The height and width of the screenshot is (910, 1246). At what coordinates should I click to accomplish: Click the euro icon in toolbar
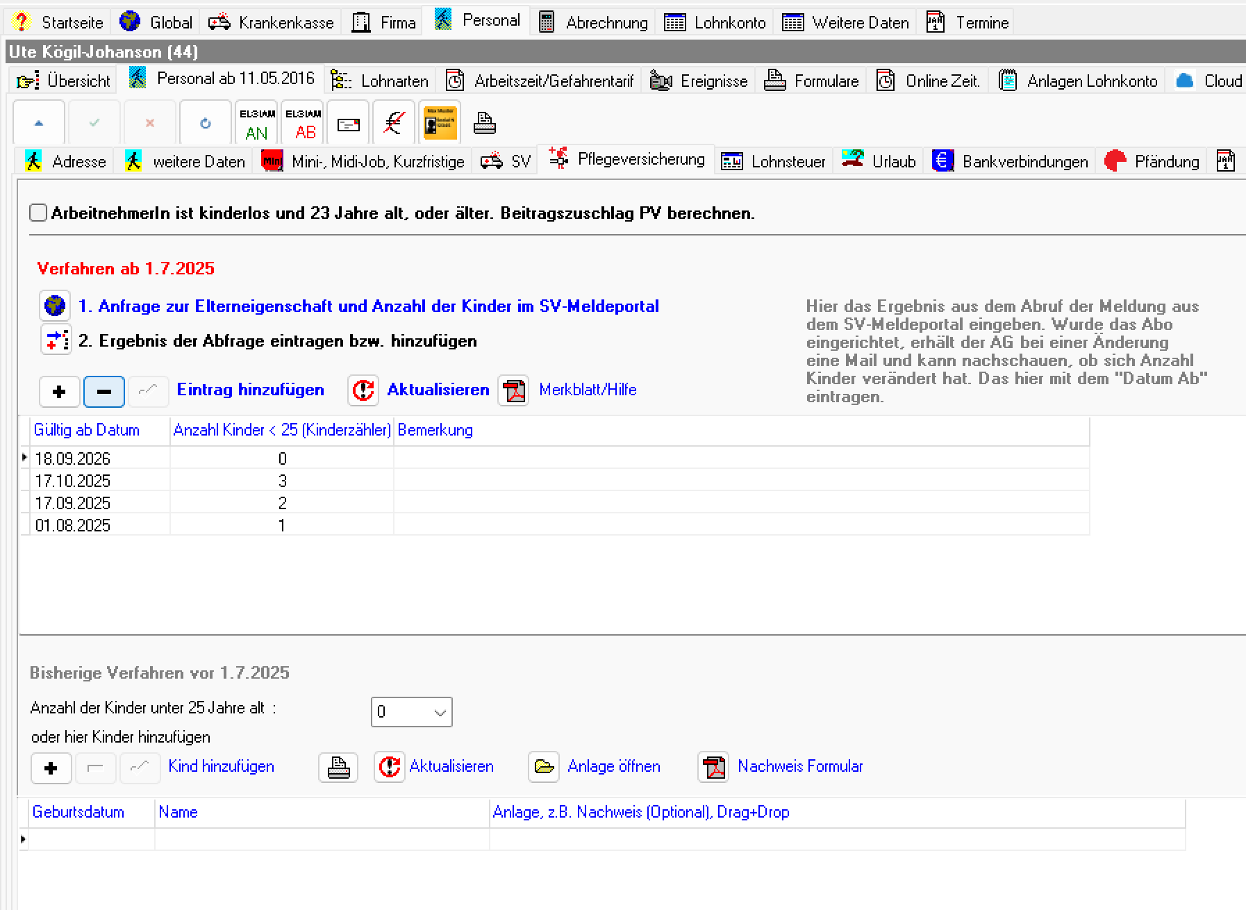coord(394,123)
